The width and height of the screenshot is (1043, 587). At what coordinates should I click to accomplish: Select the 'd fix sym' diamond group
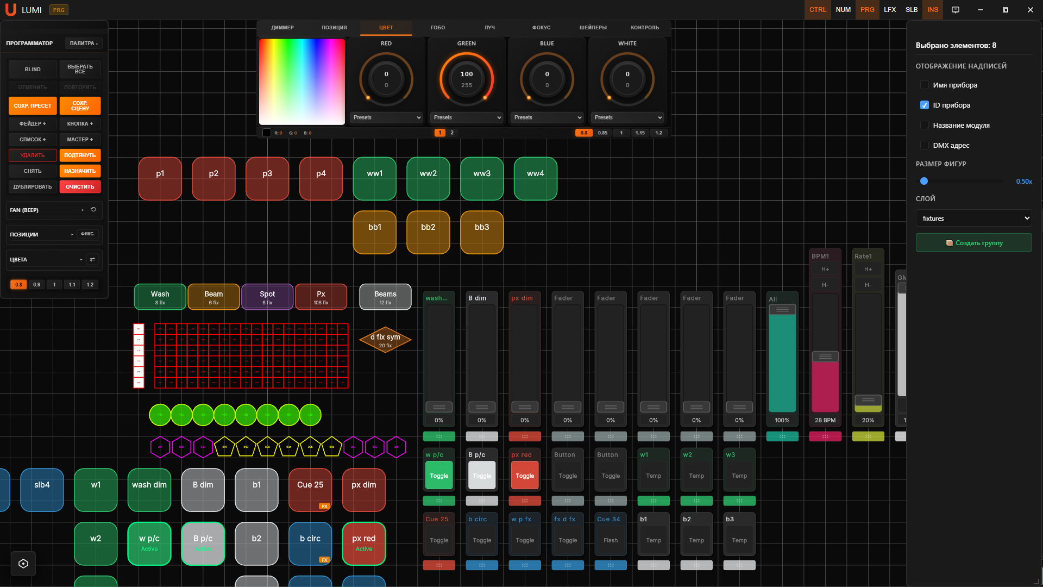pos(385,340)
